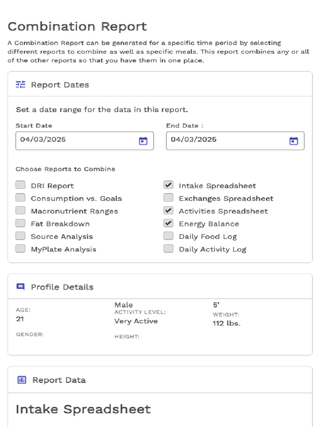Screen dimensions: 320x427
Task: Click the Profile Details comment icon
Action: click(x=20, y=286)
